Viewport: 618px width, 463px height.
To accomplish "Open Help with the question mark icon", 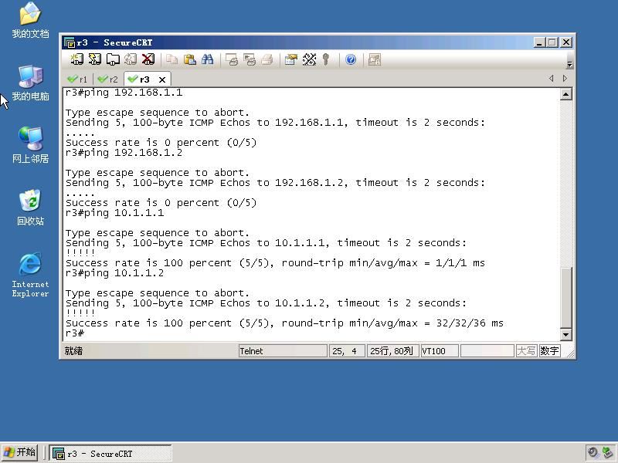I will pyautogui.click(x=351, y=59).
